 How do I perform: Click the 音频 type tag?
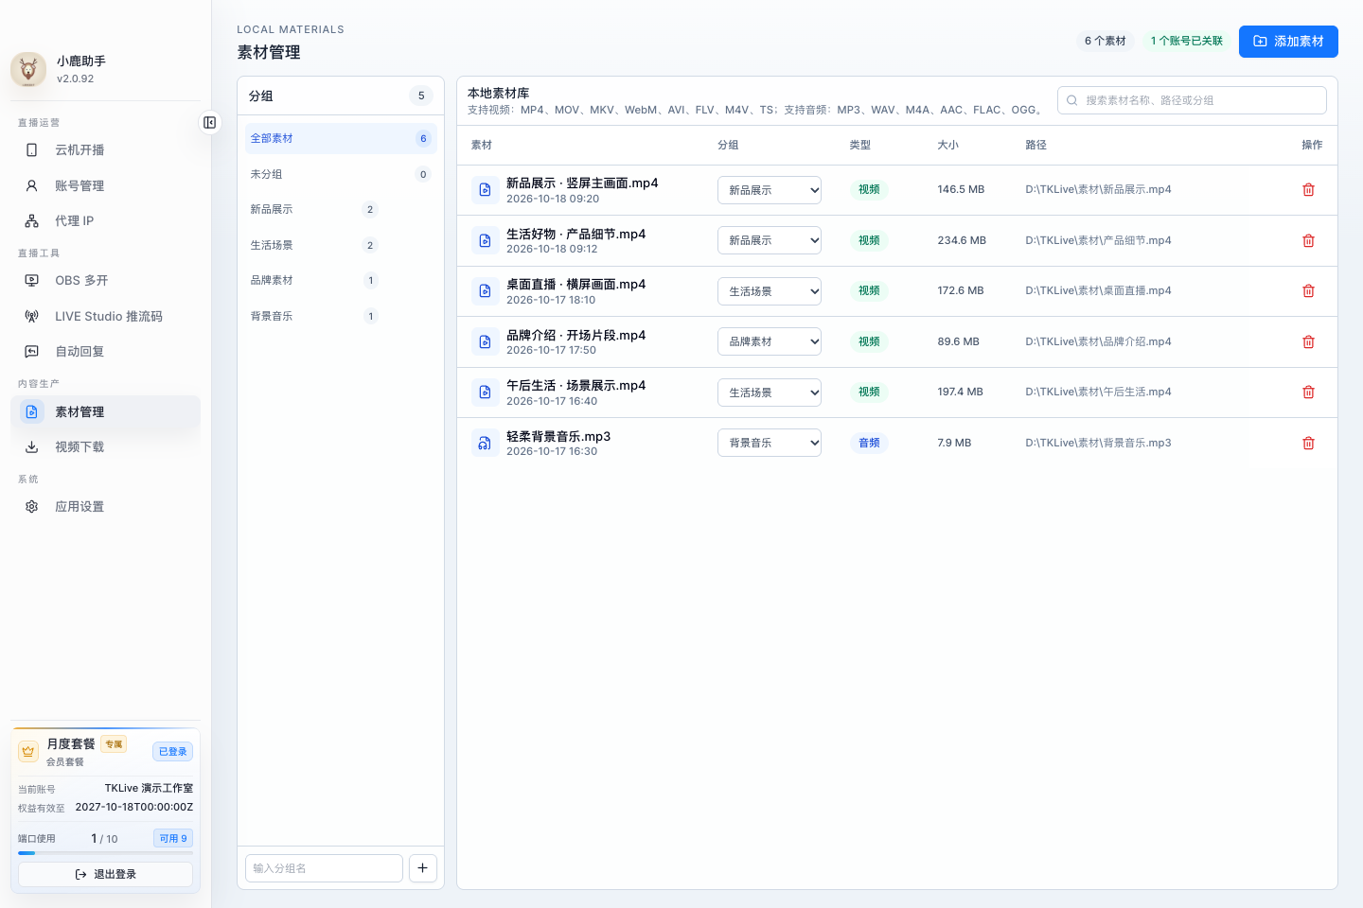click(869, 443)
